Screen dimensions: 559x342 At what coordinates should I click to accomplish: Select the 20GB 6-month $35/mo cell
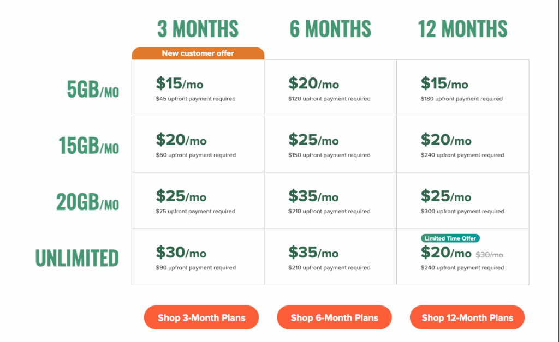coord(330,200)
